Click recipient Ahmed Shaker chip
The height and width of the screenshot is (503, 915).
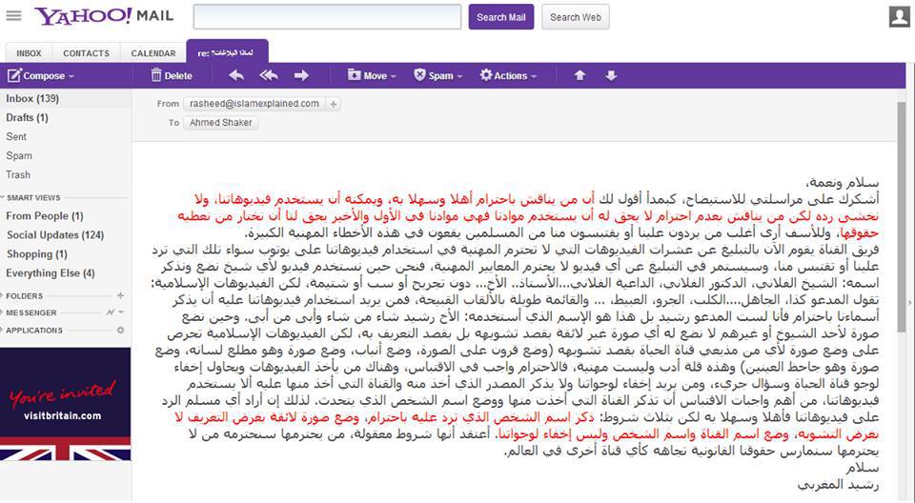(220, 123)
